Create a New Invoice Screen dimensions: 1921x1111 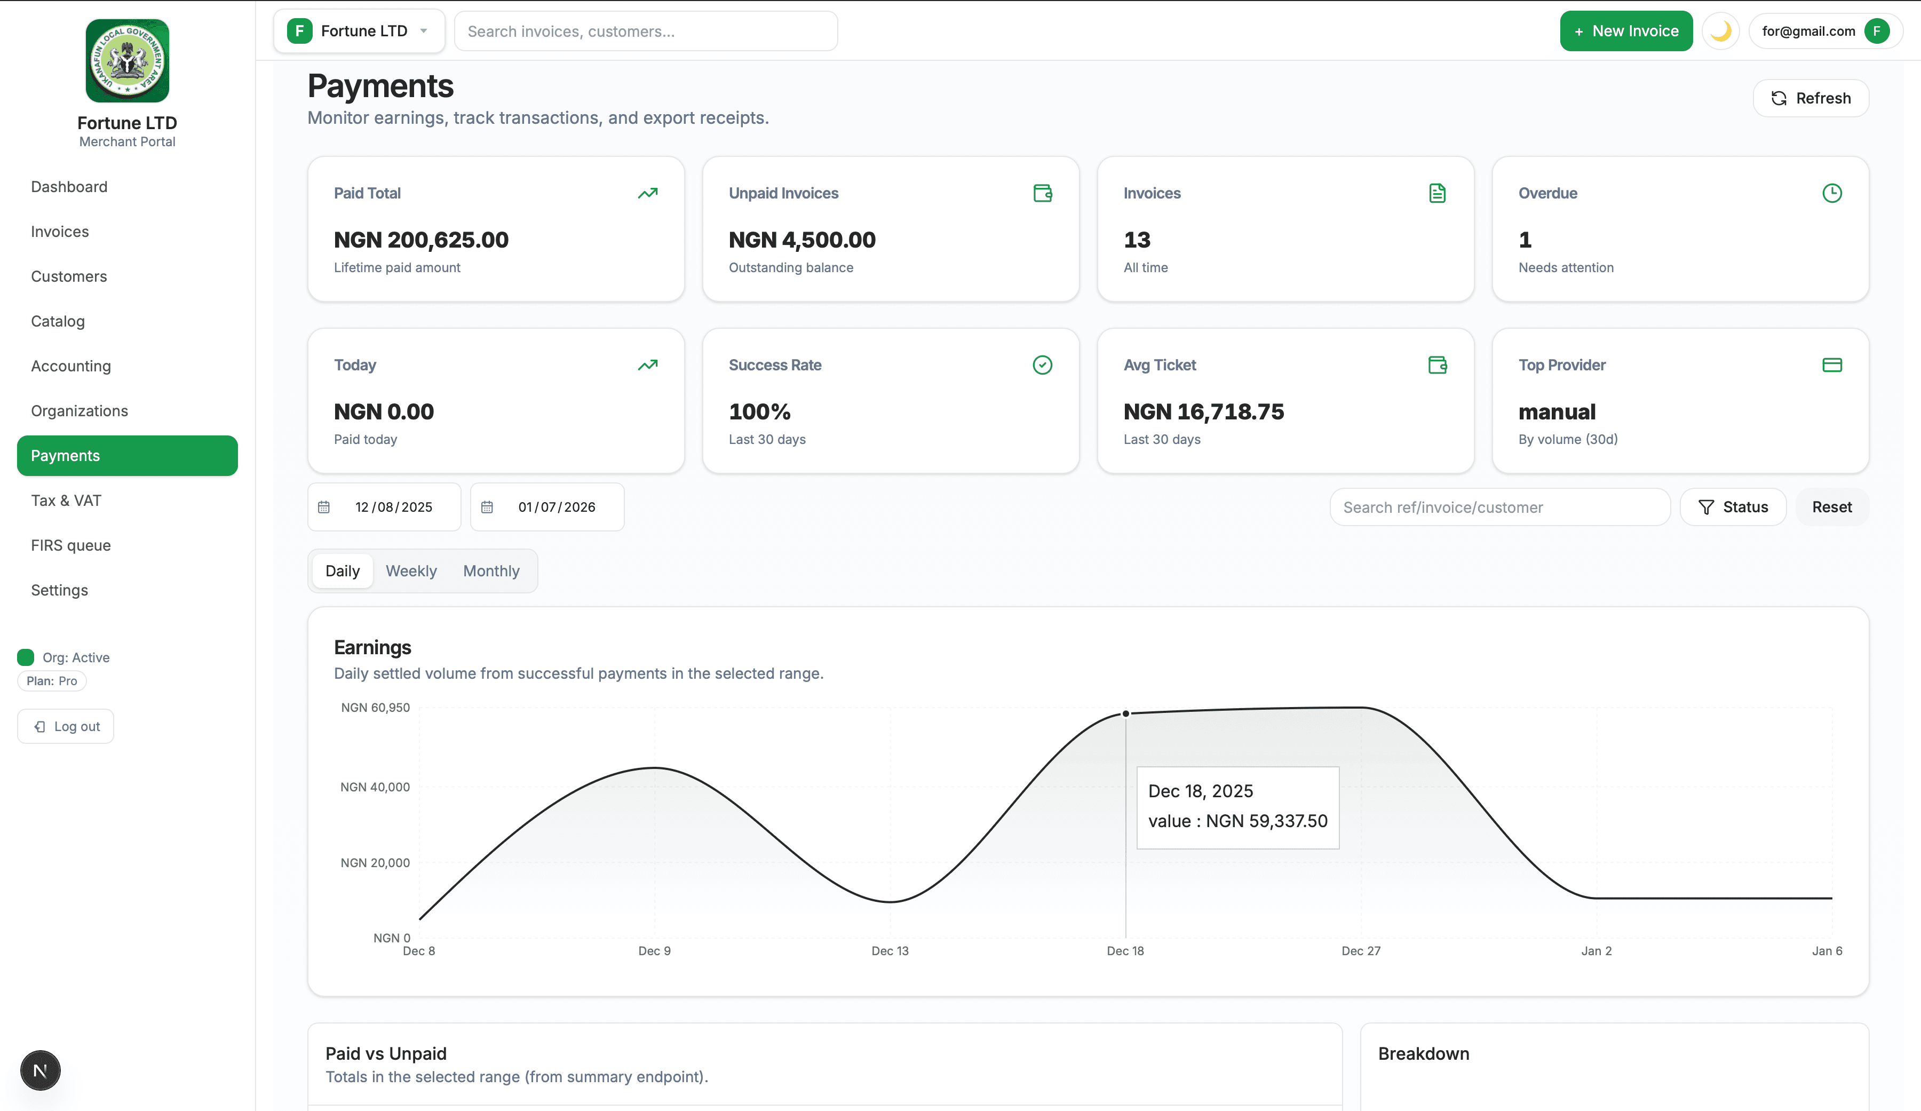tap(1626, 30)
